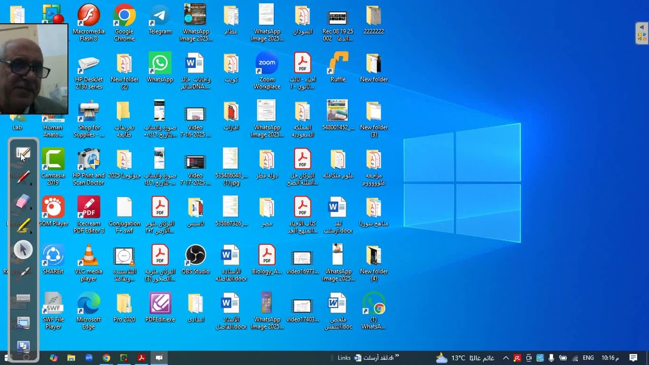Image resolution: width=649 pixels, height=365 pixels.
Task: Open the on-screen keyboard tool in floating toolbar
Action: [23, 298]
